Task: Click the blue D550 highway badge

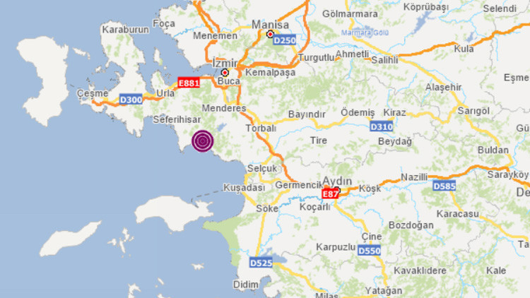Action: click(369, 251)
